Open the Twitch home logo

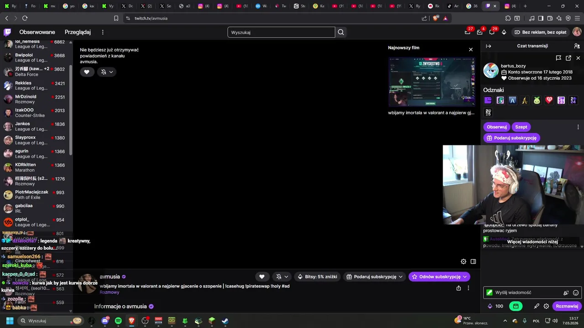(7, 32)
